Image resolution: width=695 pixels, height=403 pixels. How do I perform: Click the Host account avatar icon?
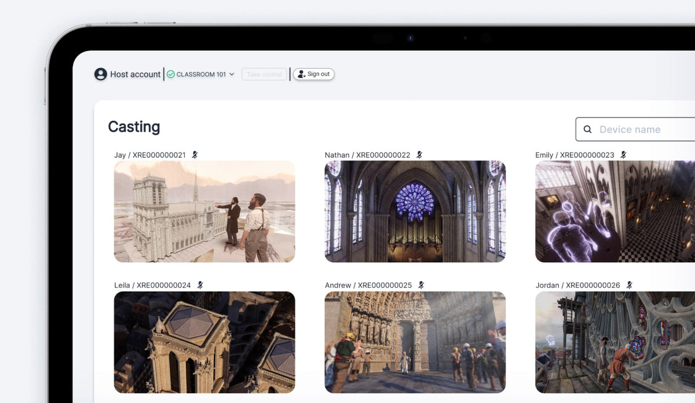coord(101,74)
